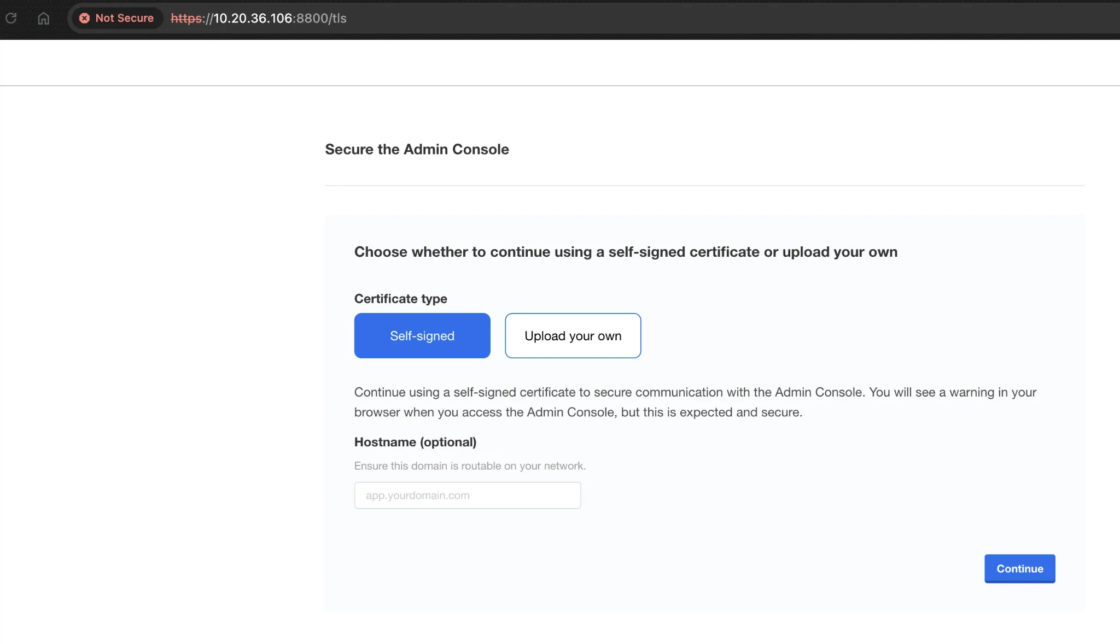Click the 'Choose whether to continue' heading
Viewport: 1120px width, 644px height.
(626, 252)
